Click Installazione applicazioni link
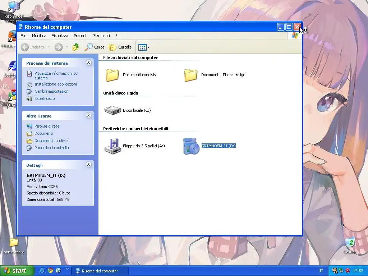Screen dimensions: 368x276 point(56,84)
